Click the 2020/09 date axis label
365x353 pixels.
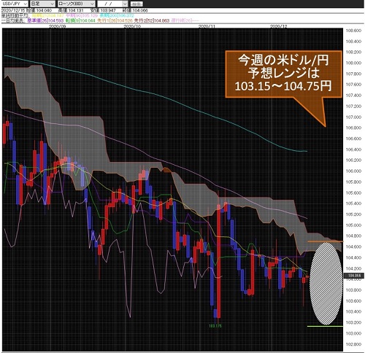[x=58, y=26]
